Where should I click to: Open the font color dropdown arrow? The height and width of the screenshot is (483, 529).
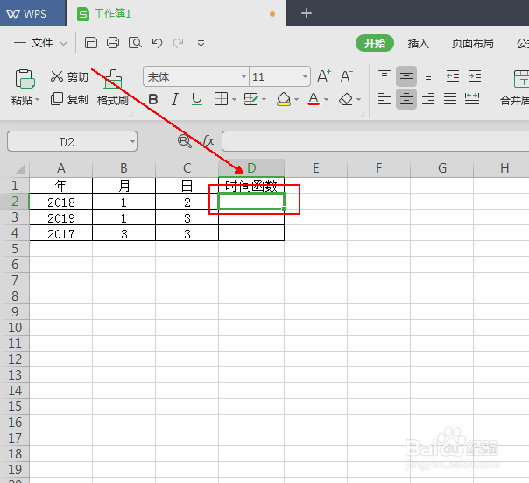326,99
